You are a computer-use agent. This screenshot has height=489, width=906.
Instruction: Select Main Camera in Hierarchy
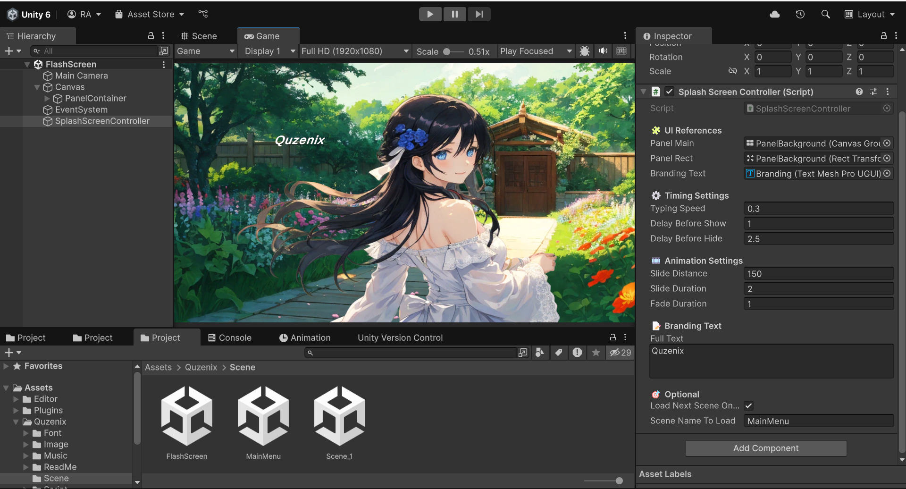pyautogui.click(x=81, y=76)
